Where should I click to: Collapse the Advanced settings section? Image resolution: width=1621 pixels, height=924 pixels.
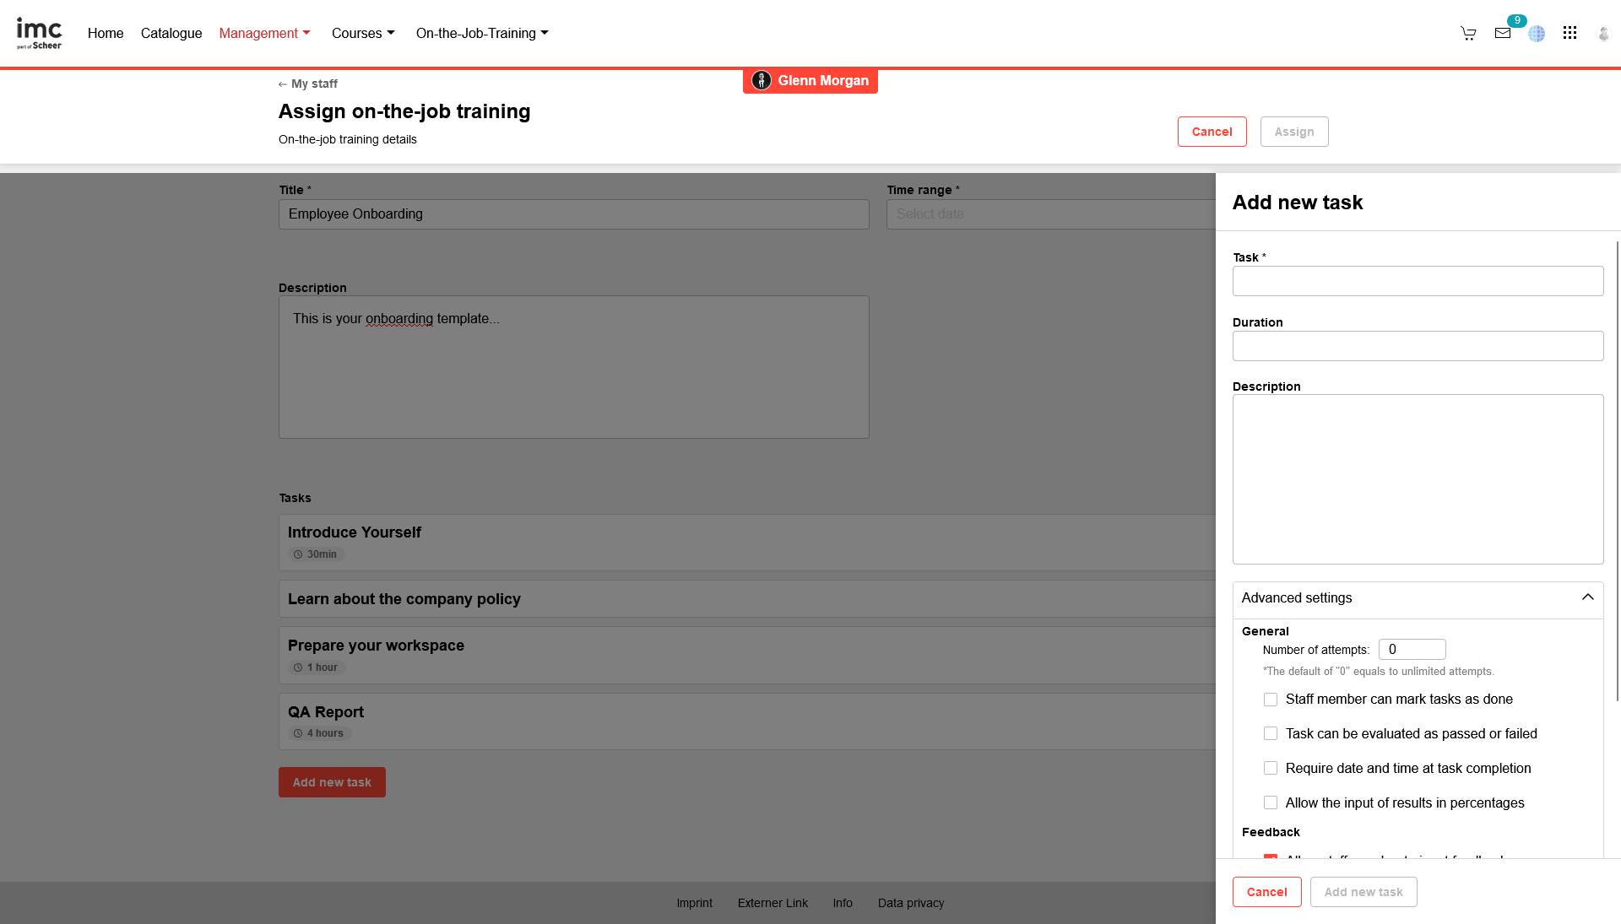tap(1586, 597)
